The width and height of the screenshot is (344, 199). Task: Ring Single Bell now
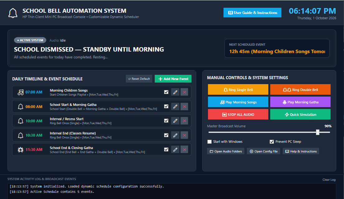(238, 90)
